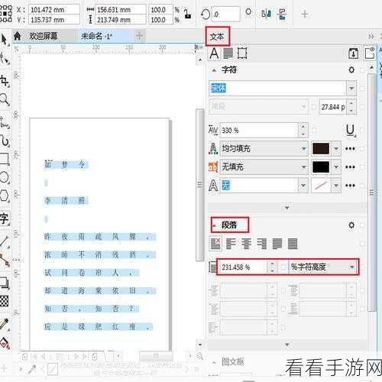Show the Frame section button in the text docker
The height and width of the screenshot is (382, 382).
point(242,53)
